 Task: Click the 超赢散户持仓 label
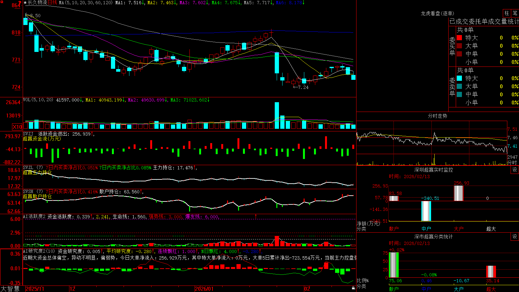[37, 197]
